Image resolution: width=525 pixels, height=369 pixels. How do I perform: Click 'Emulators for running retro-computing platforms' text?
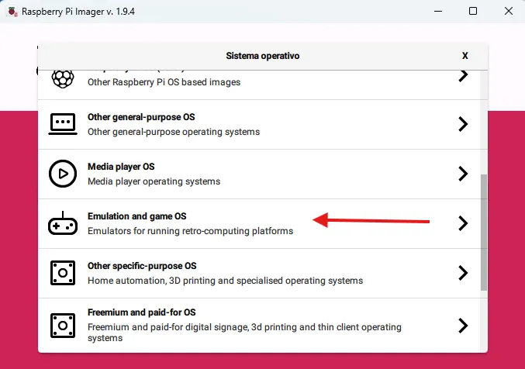(x=191, y=231)
